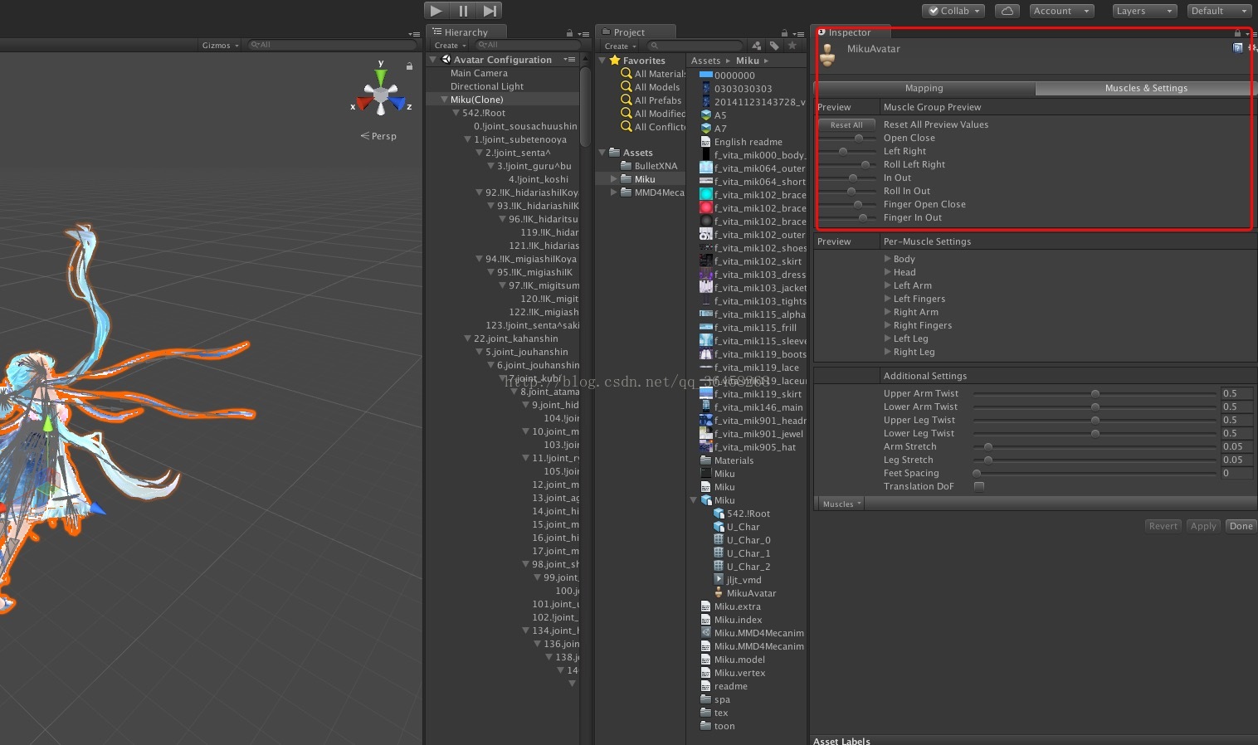The width and height of the screenshot is (1258, 745).
Task: Switch to the Hierarchy tab
Action: click(466, 32)
